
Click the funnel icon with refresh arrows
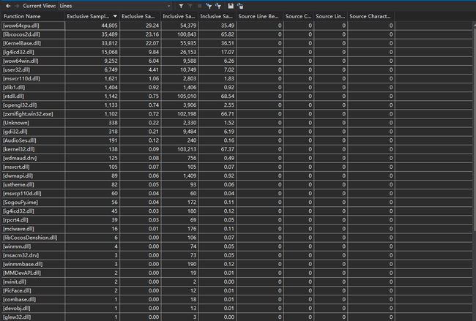218,6
